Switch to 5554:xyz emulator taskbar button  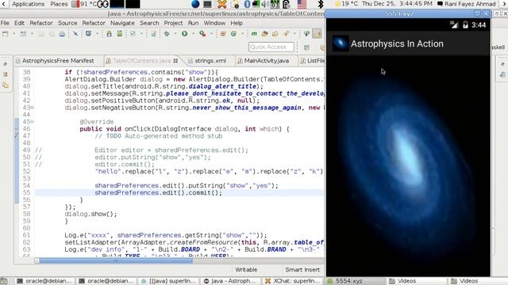tap(355, 281)
